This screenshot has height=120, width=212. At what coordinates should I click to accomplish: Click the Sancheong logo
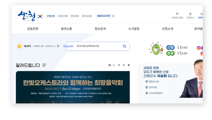point(26,16)
